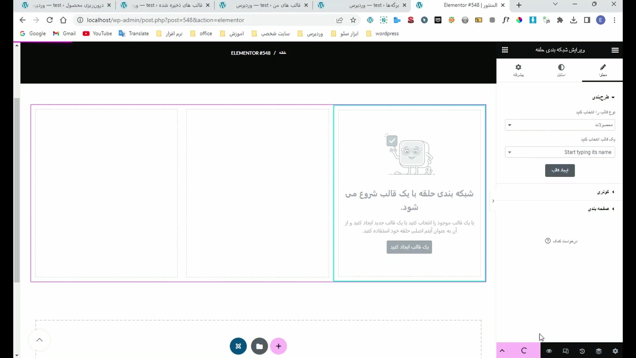Click pink plus add section button
The width and height of the screenshot is (636, 358).
pos(279,346)
